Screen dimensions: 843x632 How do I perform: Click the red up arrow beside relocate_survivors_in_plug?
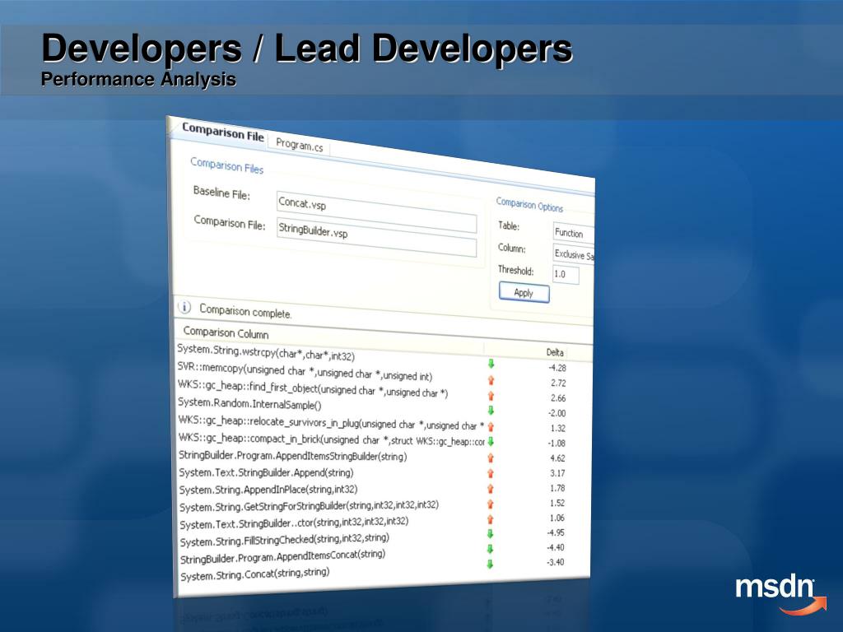coord(491,427)
